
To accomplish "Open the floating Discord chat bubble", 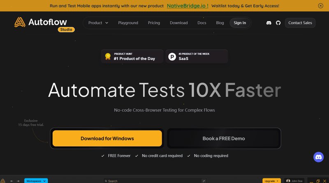I will pos(319,157).
